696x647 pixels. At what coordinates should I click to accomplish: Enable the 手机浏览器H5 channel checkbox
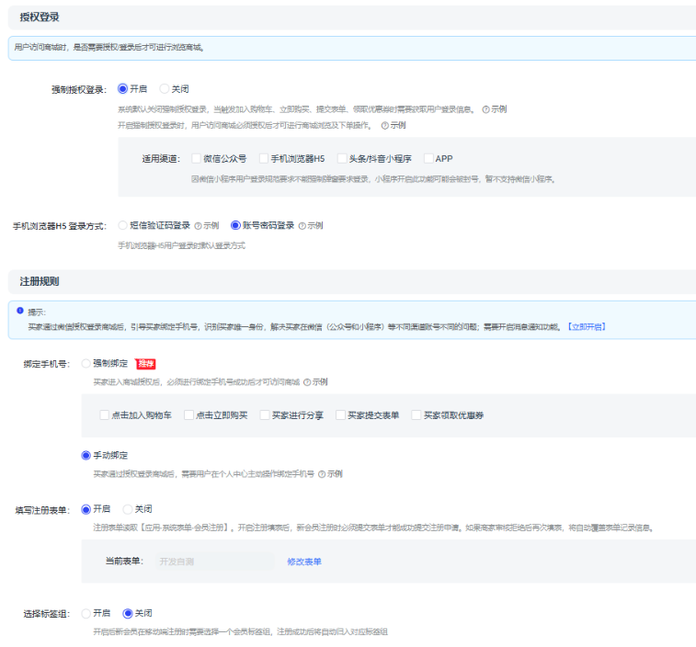(264, 159)
